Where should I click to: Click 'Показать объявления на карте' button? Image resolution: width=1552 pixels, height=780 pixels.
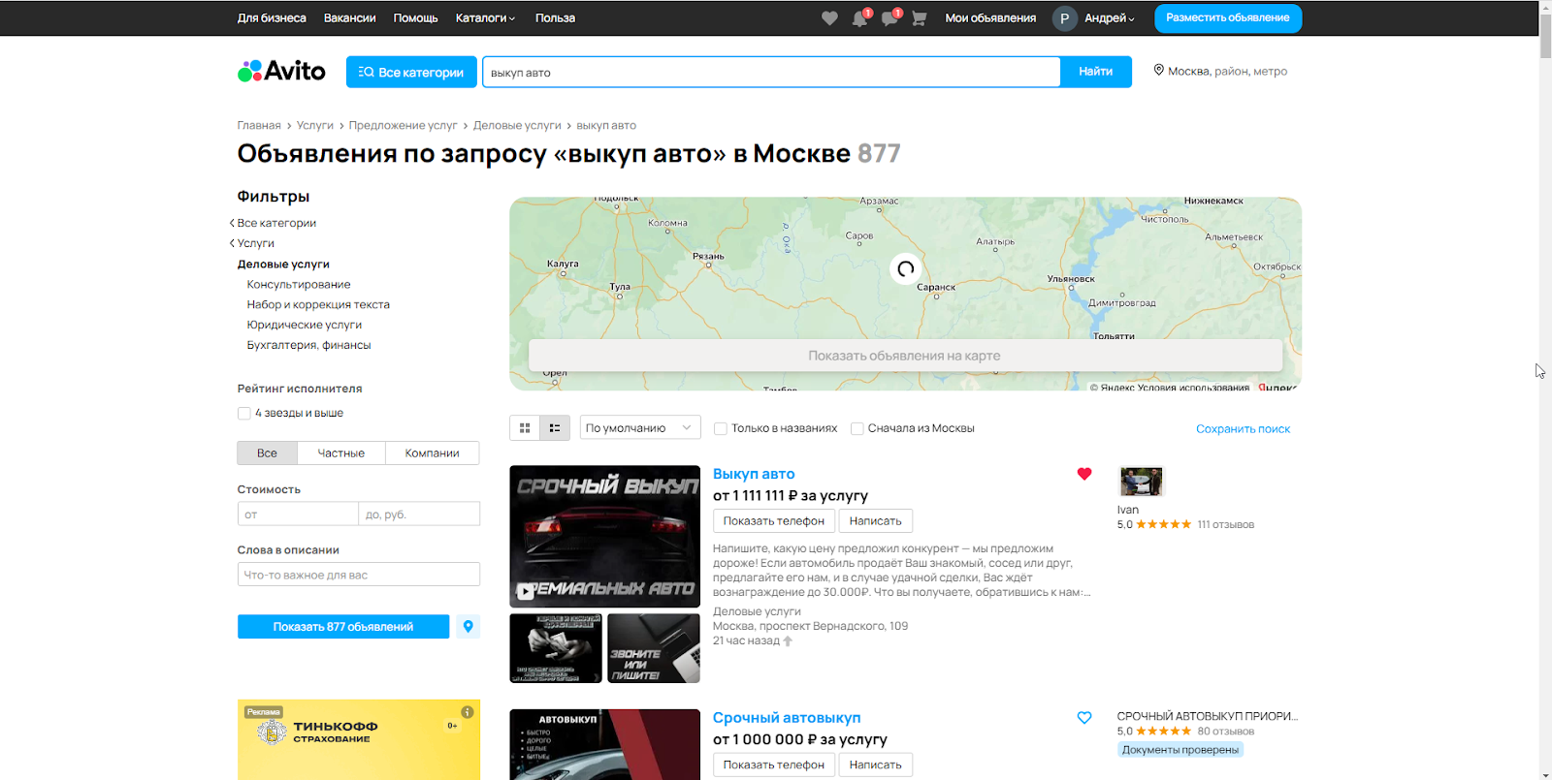click(905, 356)
